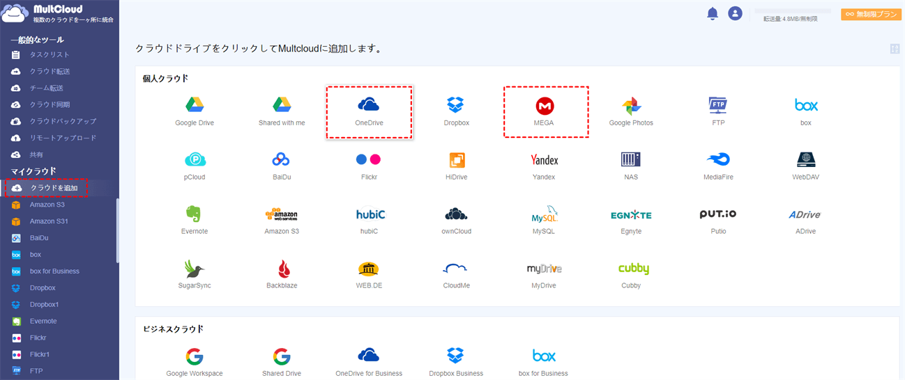Add Amazon S3 from the grid
This screenshot has height=380, width=905.
click(x=282, y=220)
